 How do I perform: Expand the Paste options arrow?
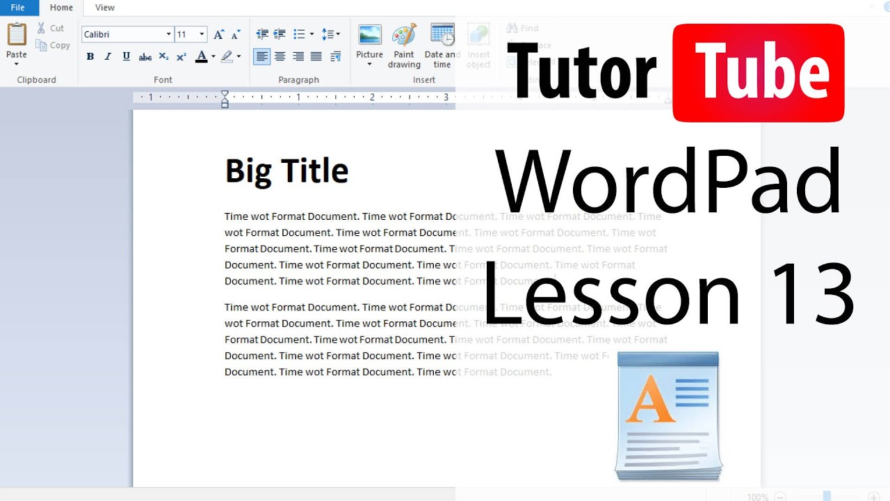(17, 63)
